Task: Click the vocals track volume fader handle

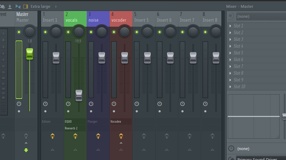Action: (x=79, y=95)
